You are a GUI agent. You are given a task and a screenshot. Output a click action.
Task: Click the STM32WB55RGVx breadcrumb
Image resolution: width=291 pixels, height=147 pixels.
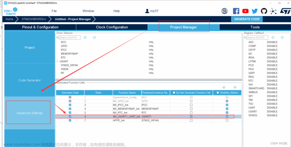(34, 19)
